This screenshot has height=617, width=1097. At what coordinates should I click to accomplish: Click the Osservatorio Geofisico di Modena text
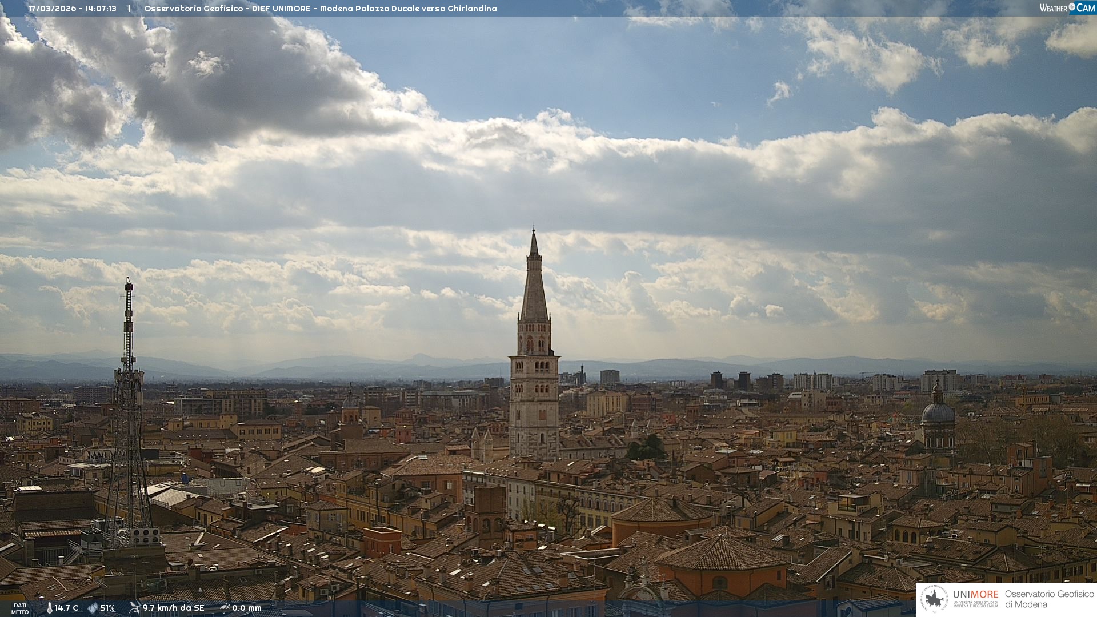click(1049, 599)
